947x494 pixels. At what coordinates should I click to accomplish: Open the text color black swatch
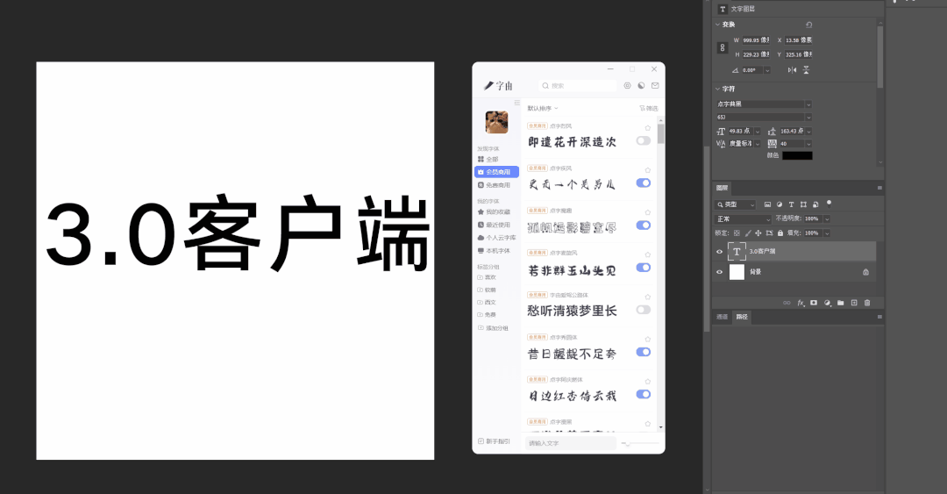click(797, 155)
